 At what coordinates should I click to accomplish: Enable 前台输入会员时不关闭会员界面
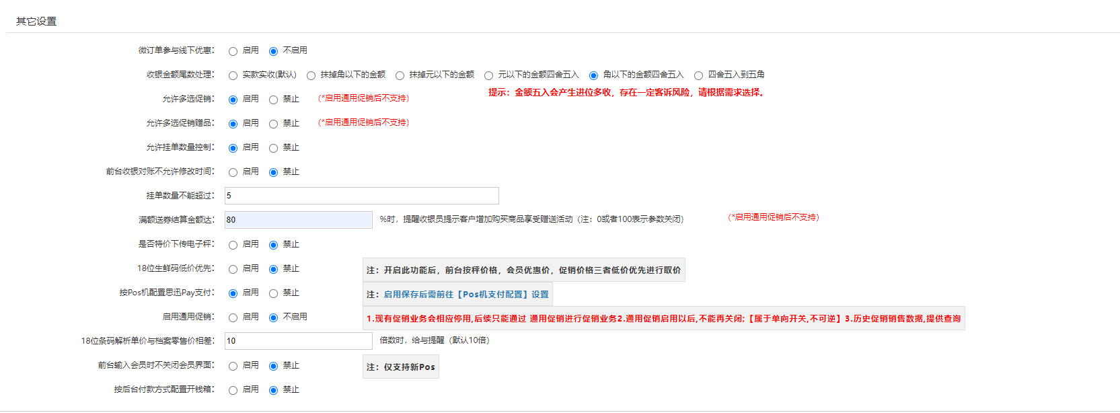point(233,366)
